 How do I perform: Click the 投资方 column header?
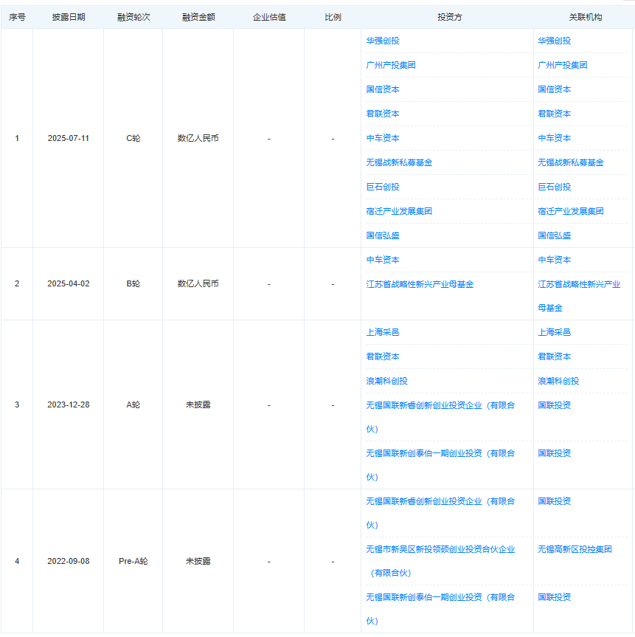449,17
